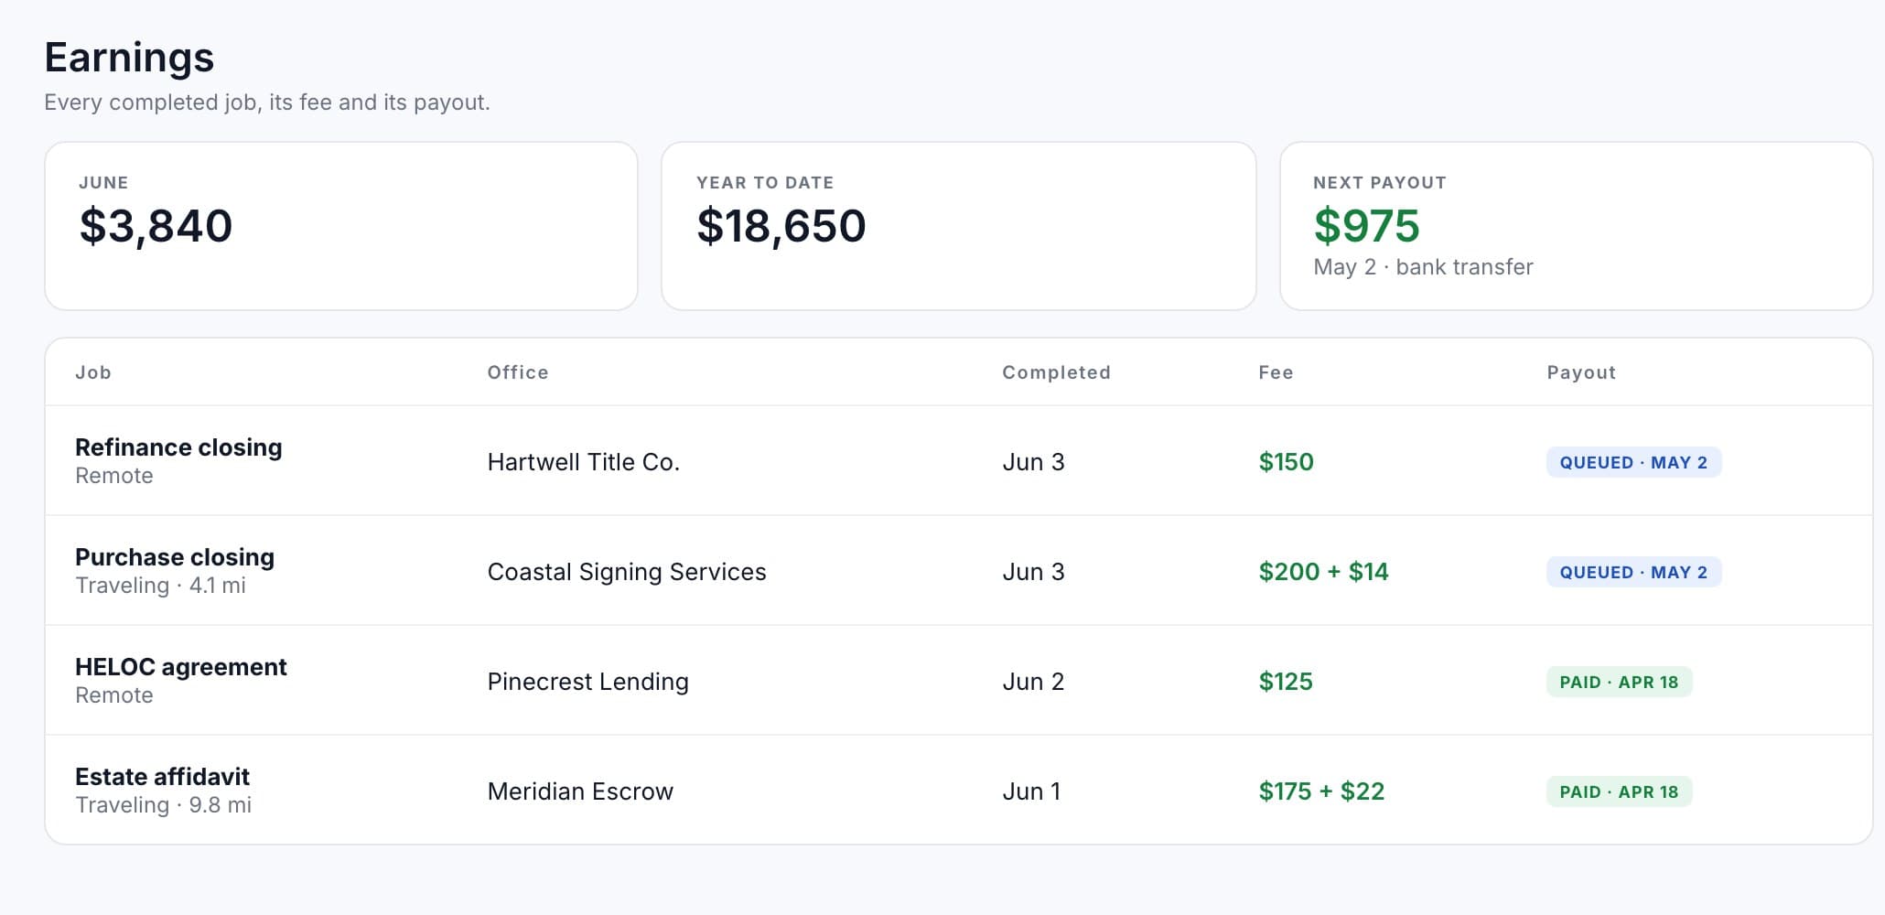Select Pinecrest Lending office
Screen dimensions: 1885x915
pos(588,682)
